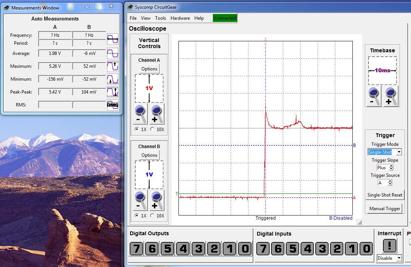Select 1X probe for Channel A
The height and width of the screenshot is (267, 411).
(136, 130)
